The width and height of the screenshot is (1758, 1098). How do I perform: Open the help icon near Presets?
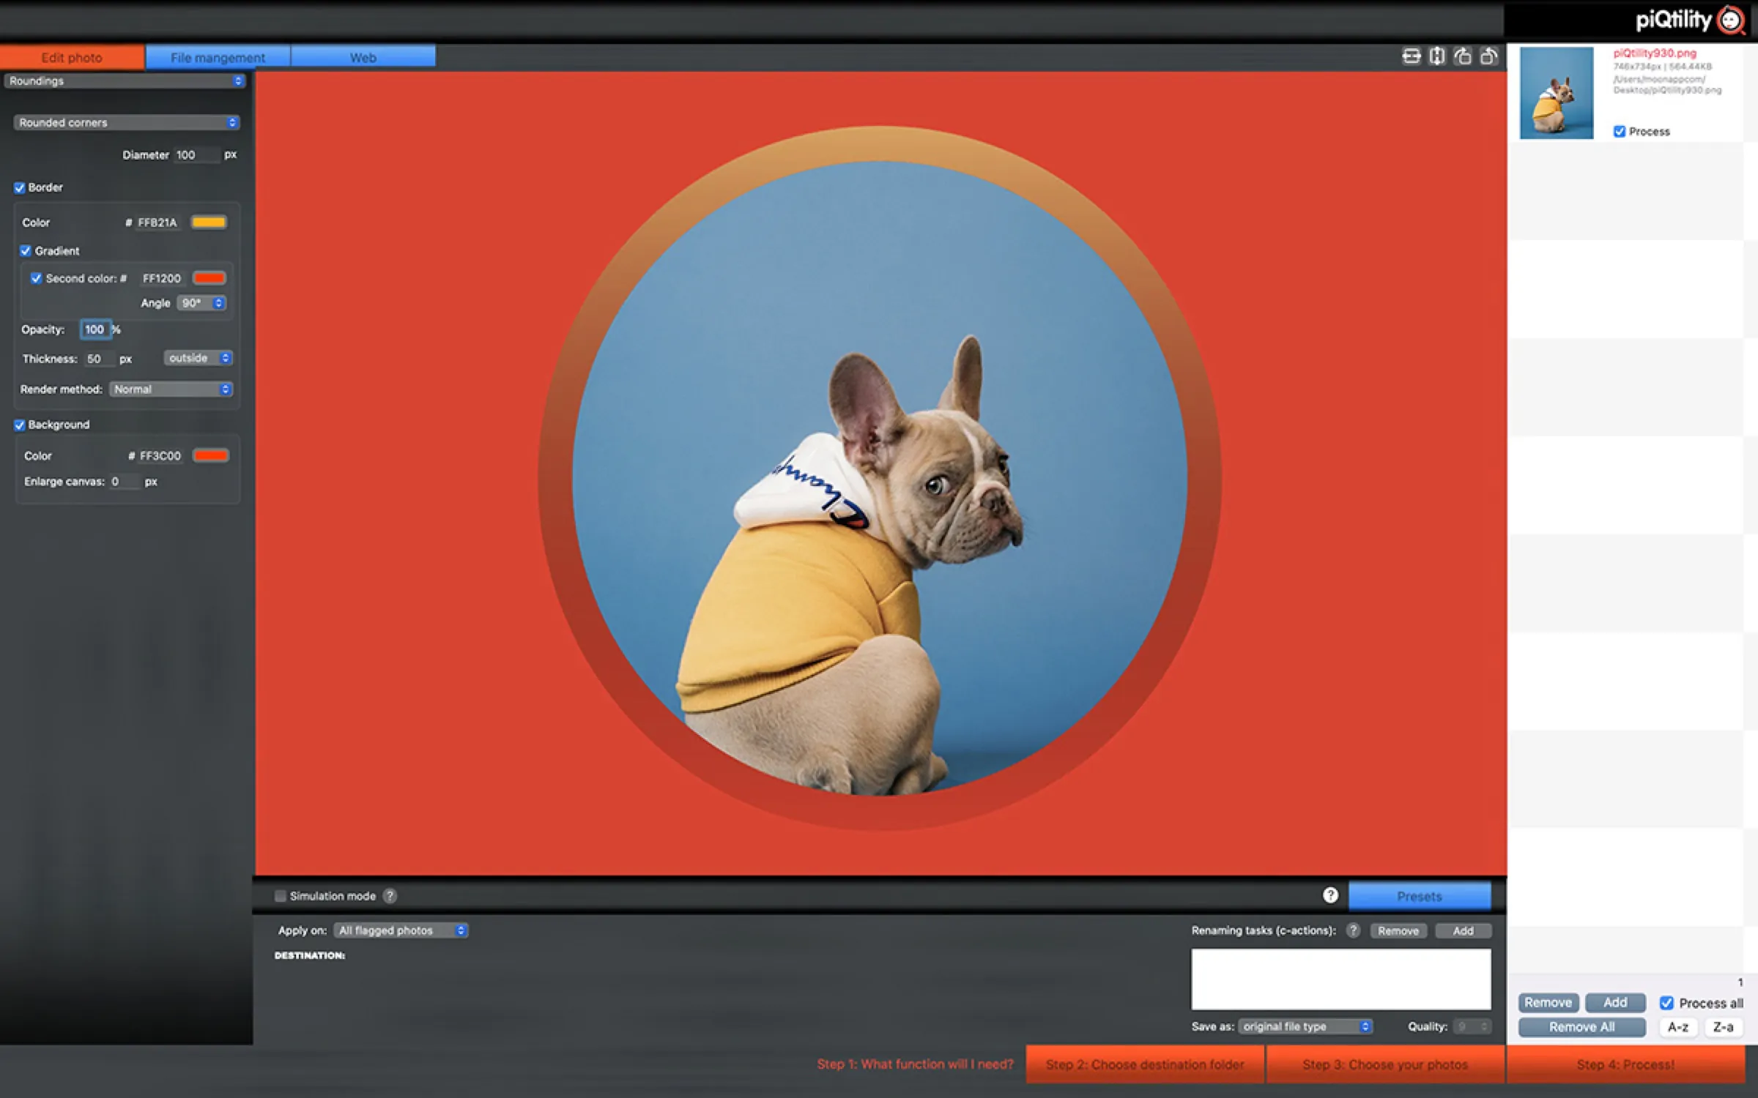[1329, 895]
